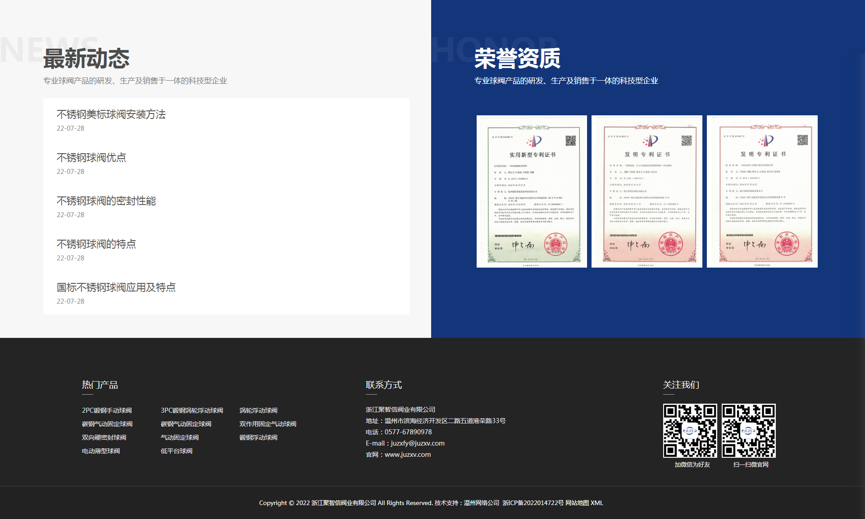Image resolution: width=865 pixels, height=519 pixels.
Task: Open news article 不锈钢美标球阀安装方法
Action: tap(111, 114)
